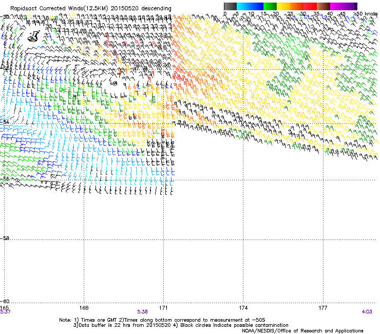This screenshot has height=334, width=380.
Task: Select the magenta 40-45 knots legend segment
Action: pos(337,6)
